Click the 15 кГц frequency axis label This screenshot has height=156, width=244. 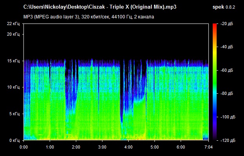tap(13, 61)
